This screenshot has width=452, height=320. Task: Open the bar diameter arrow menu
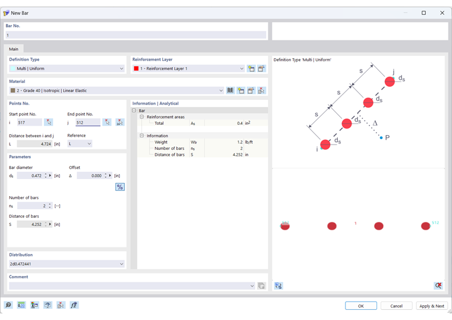pyautogui.click(x=50, y=175)
